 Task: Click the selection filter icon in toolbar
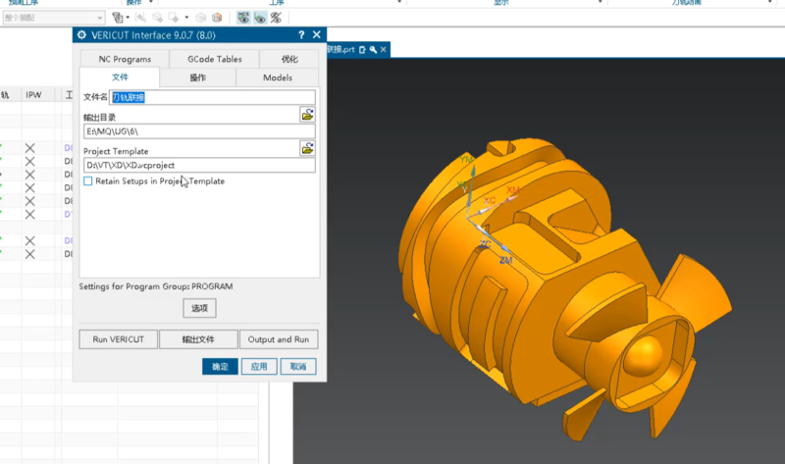pos(118,18)
